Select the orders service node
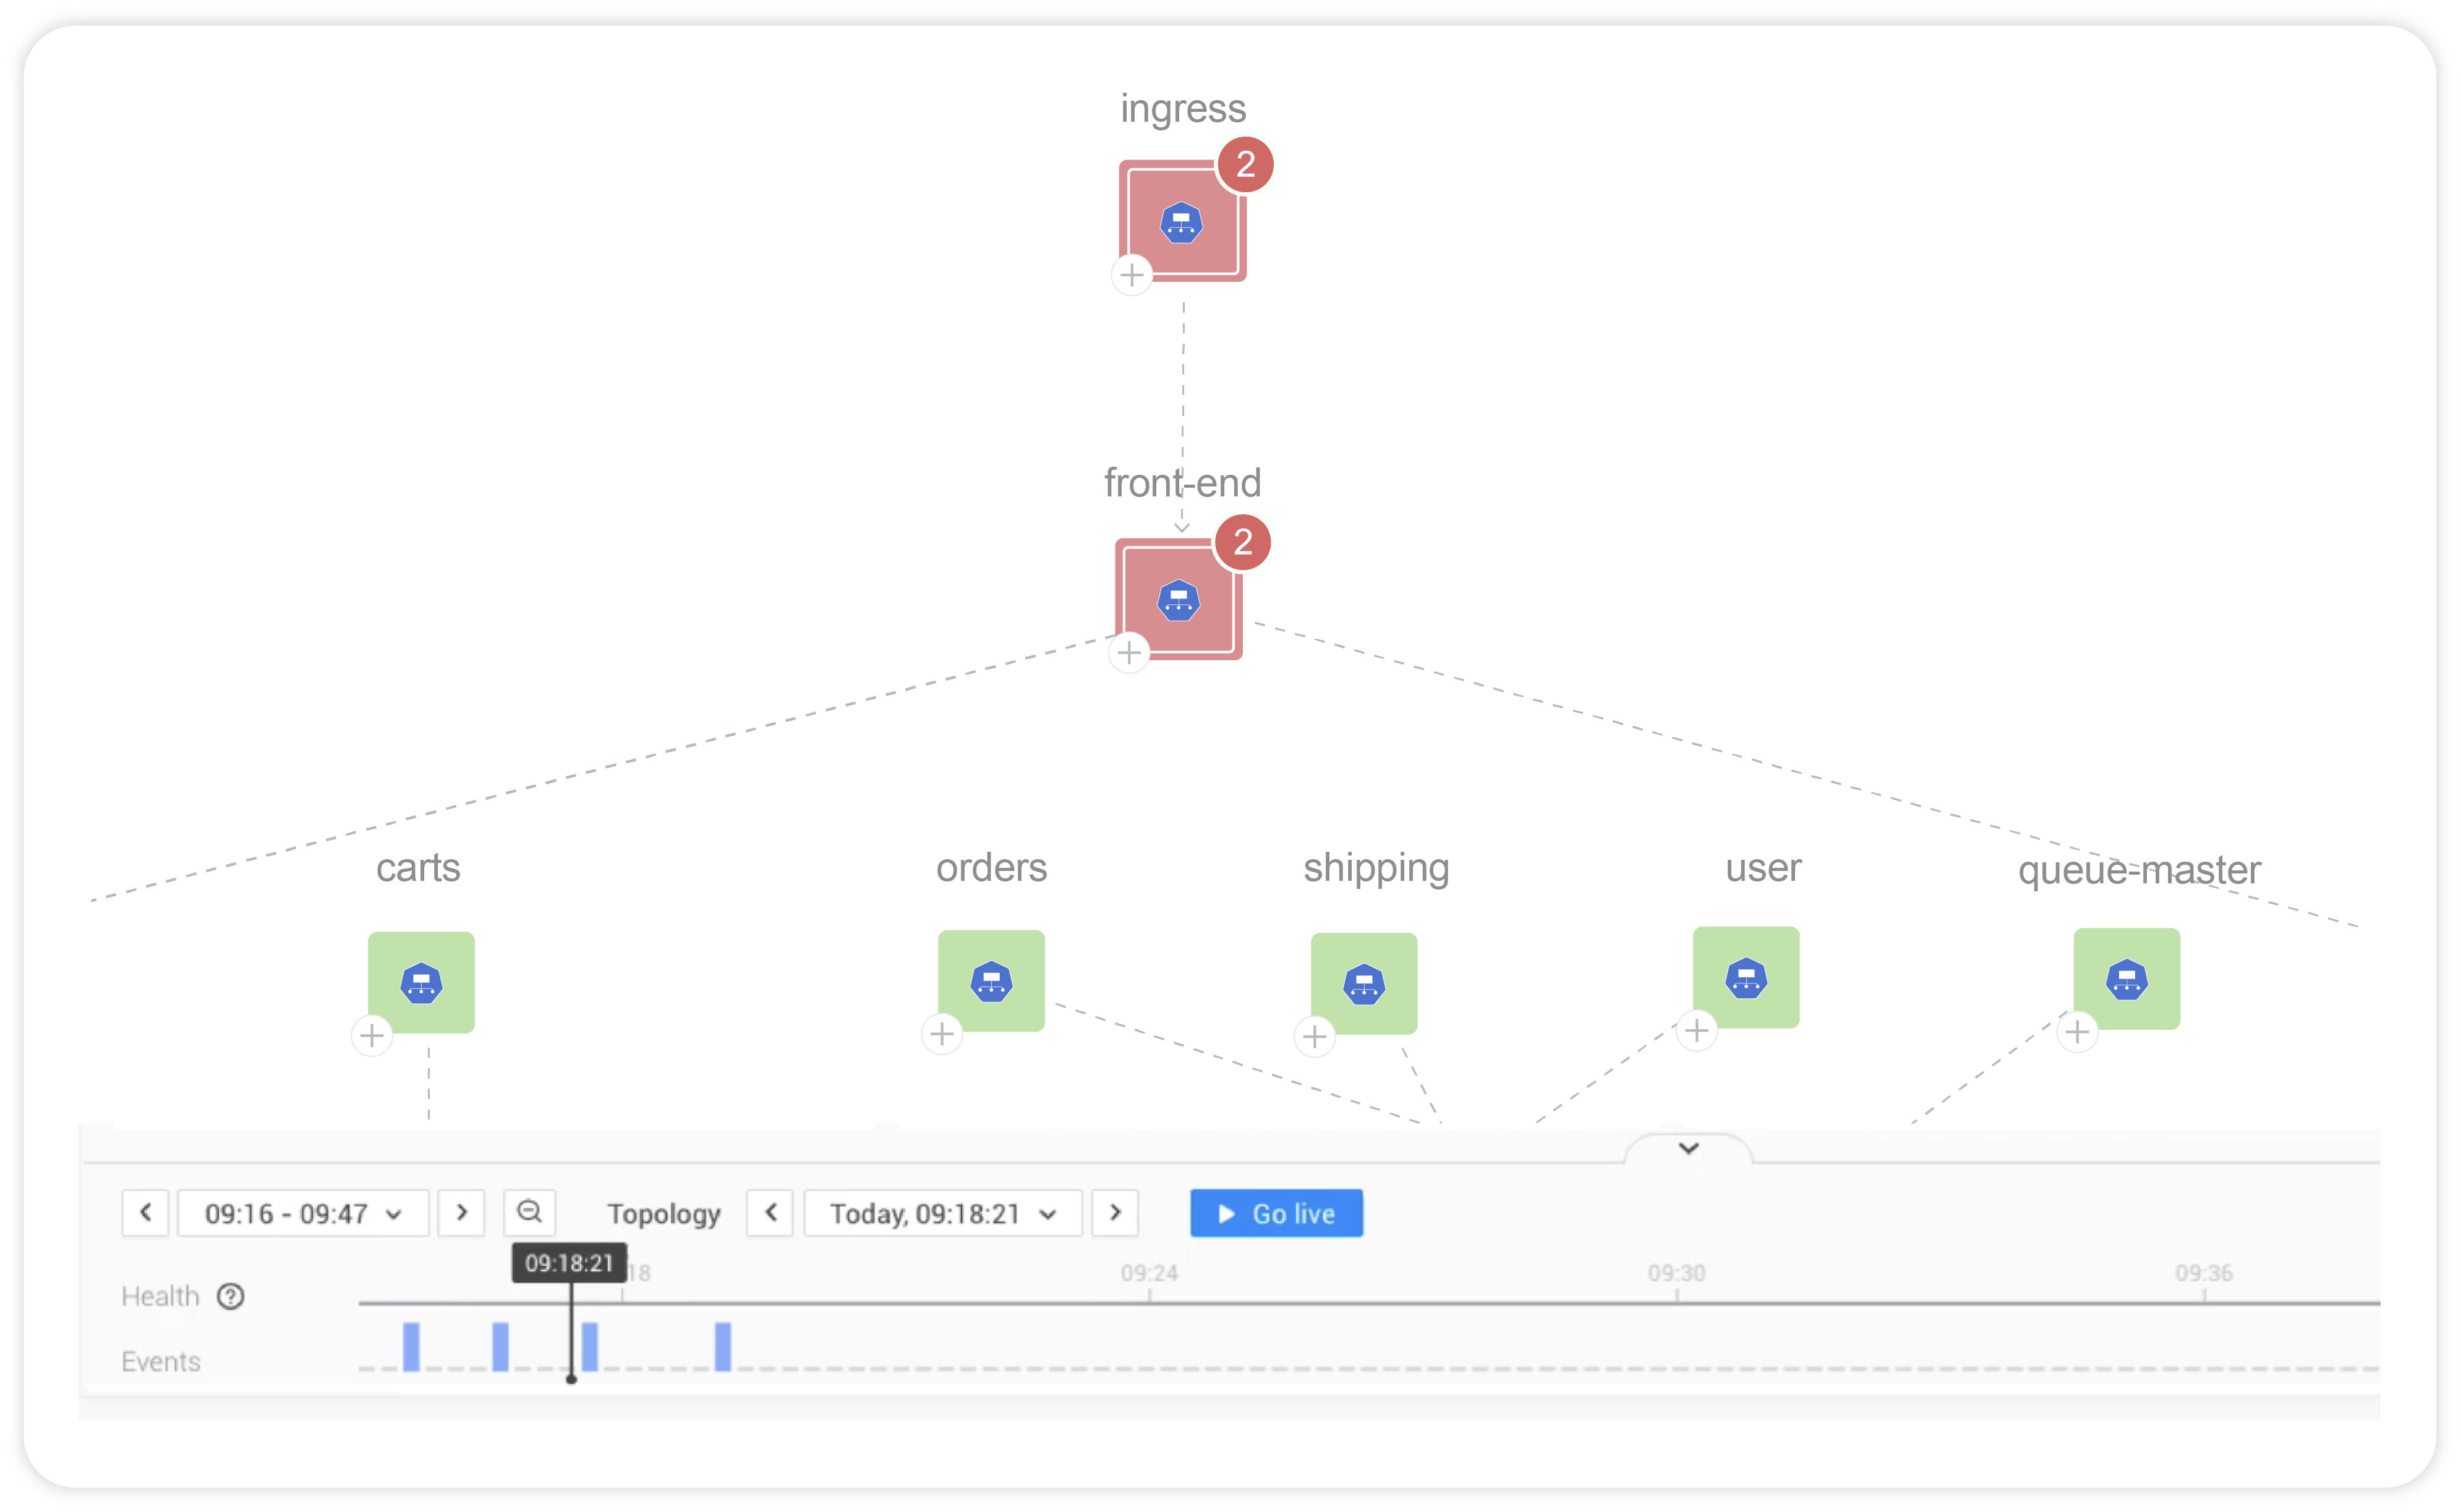Image resolution: width=2461 pixels, height=1512 pixels. pos(991,980)
